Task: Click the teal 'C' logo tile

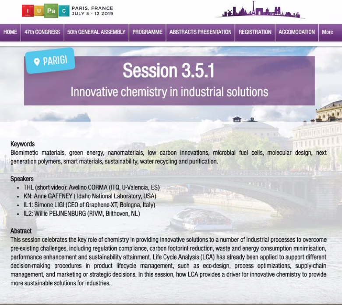Action: [64, 11]
